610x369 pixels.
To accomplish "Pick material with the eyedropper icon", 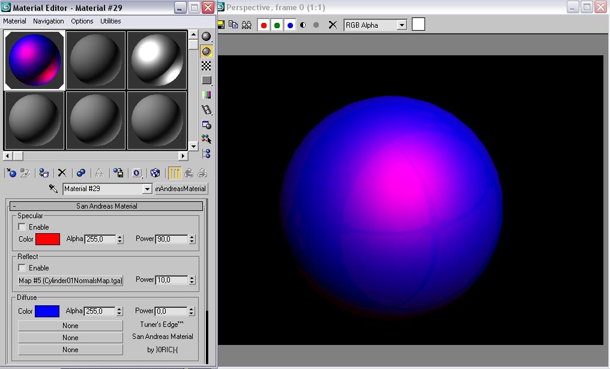I will [x=53, y=188].
